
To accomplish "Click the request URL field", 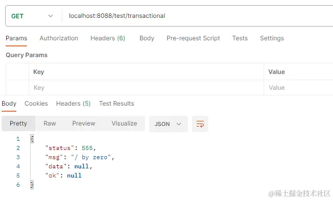I will tap(198, 16).
